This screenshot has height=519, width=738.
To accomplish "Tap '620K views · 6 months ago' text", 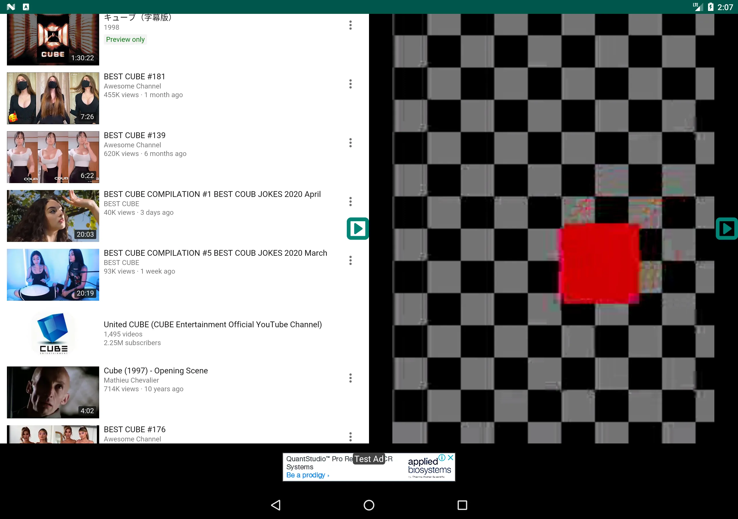I will (145, 154).
